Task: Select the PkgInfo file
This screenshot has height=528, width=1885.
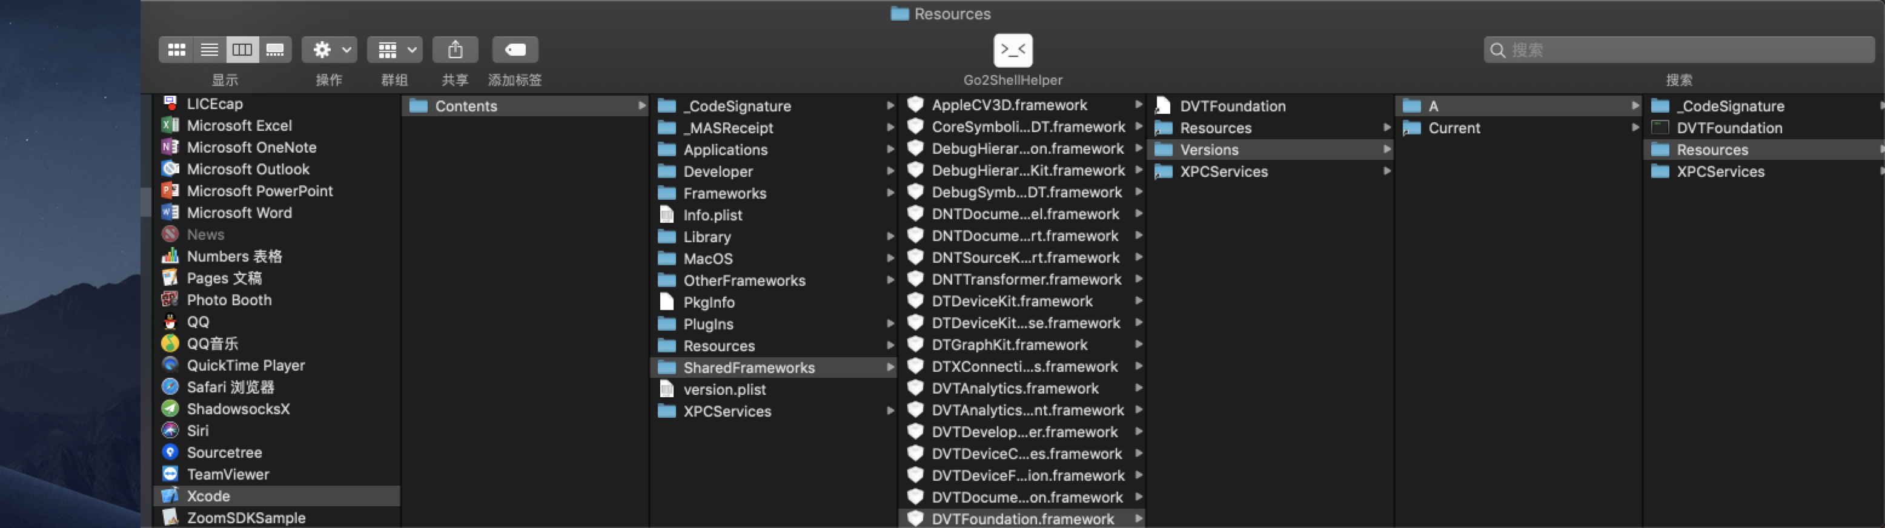Action: point(774,302)
